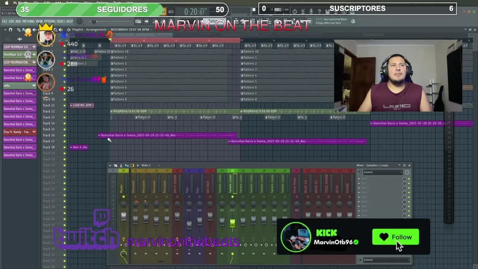Select the playlist playback speaker tool
The height and width of the screenshot is (269, 478).
pyautogui.click(x=60, y=30)
